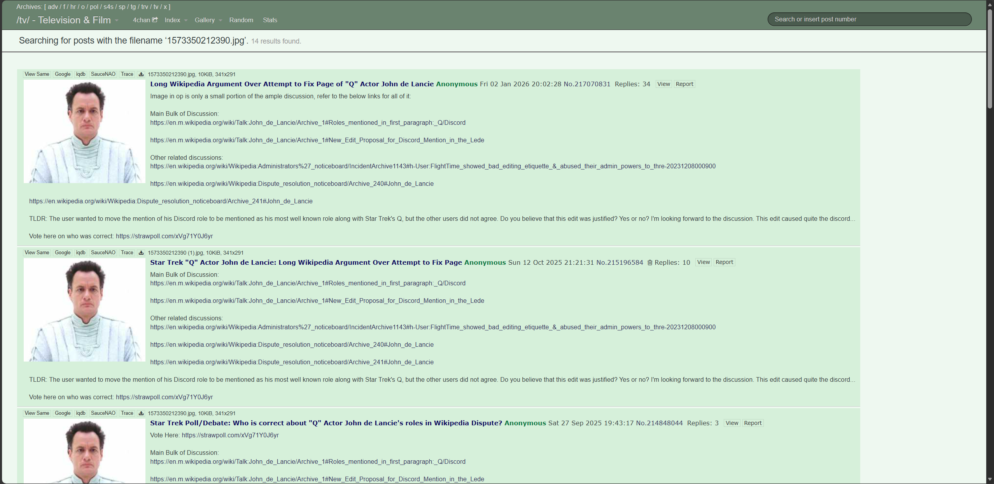Expand the /tv/ board title dropdown

point(116,21)
